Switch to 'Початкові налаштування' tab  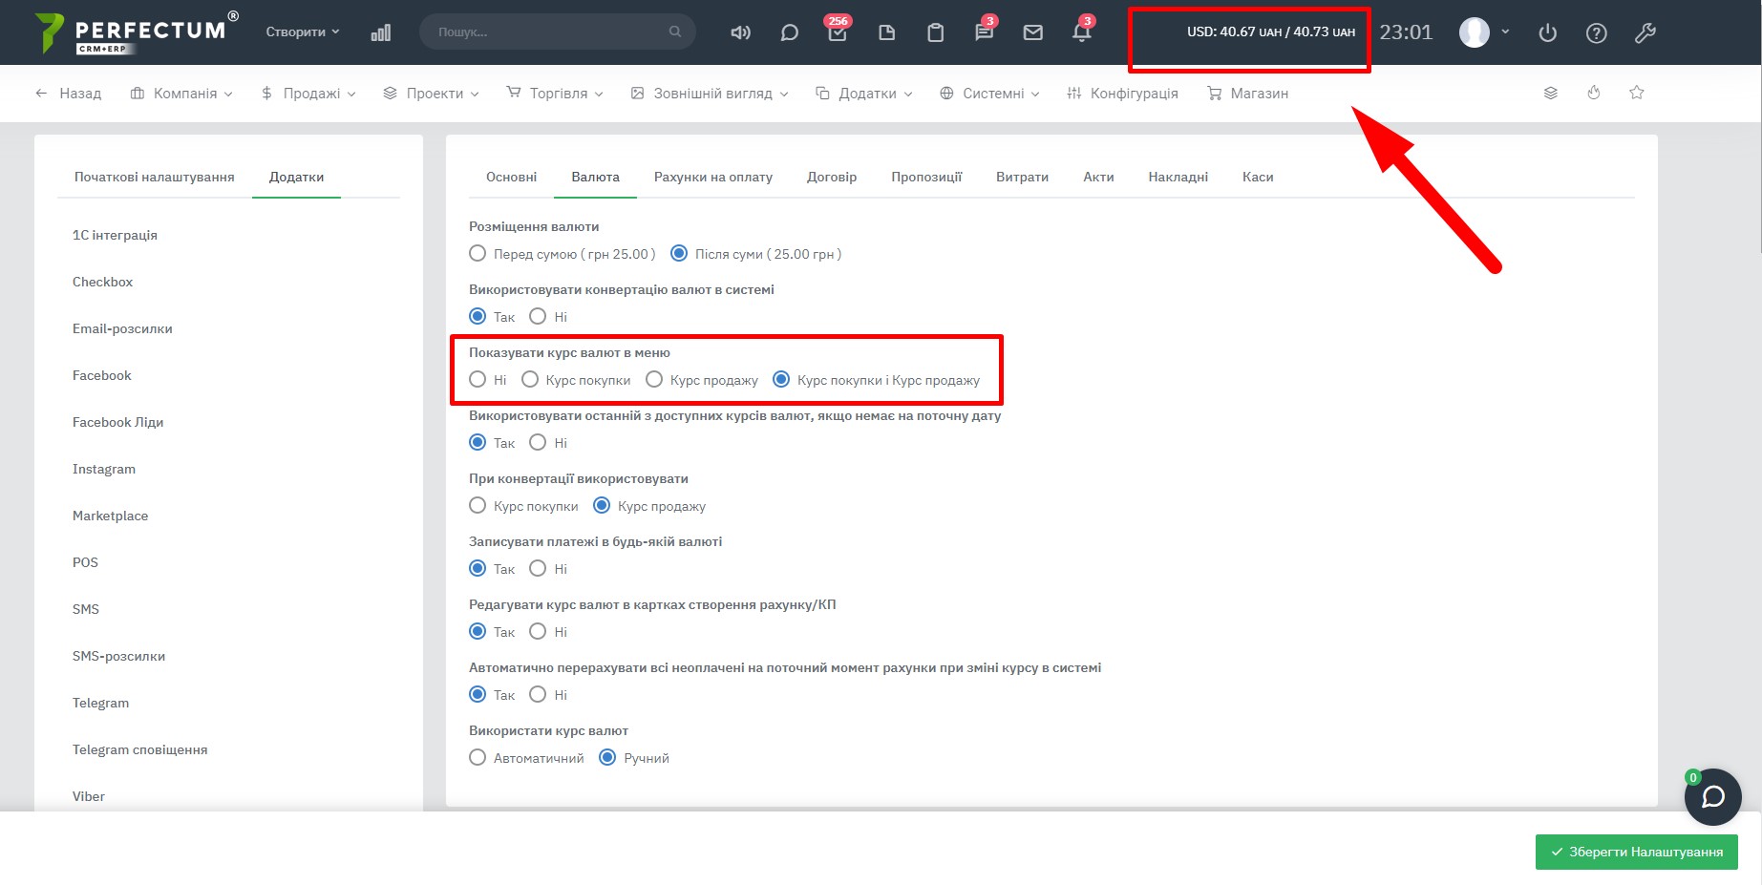coord(155,177)
